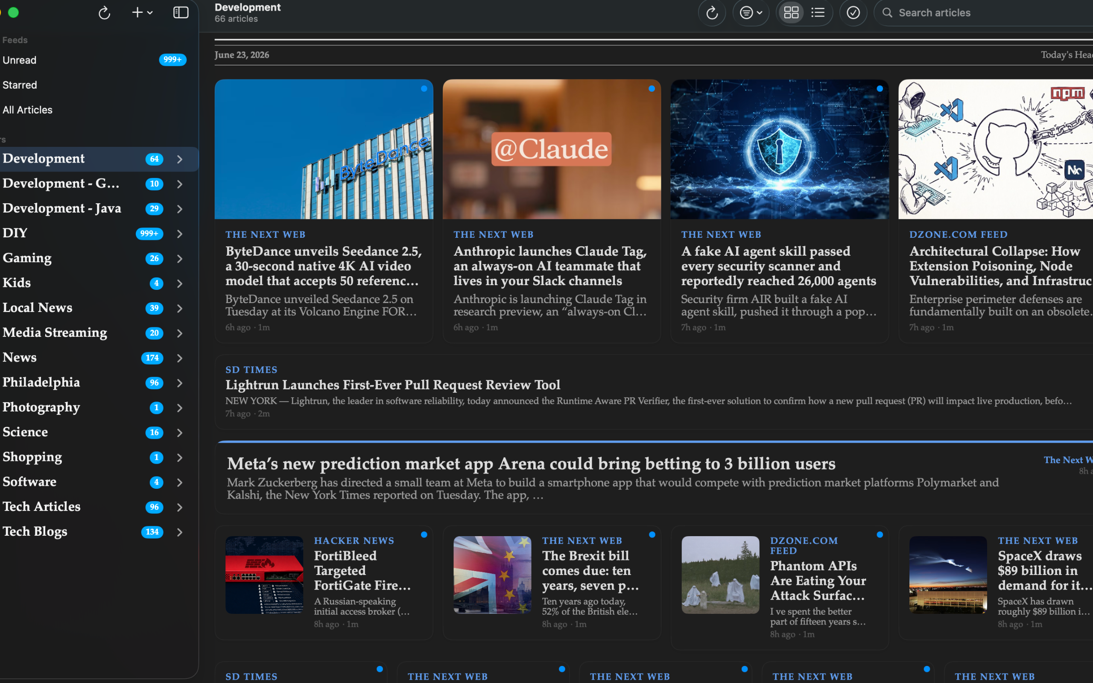1093x683 pixels.
Task: Expand the Kids folder chevron
Action: (180, 283)
